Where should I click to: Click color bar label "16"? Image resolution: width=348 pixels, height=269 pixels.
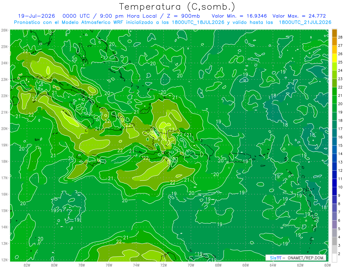point(340,137)
